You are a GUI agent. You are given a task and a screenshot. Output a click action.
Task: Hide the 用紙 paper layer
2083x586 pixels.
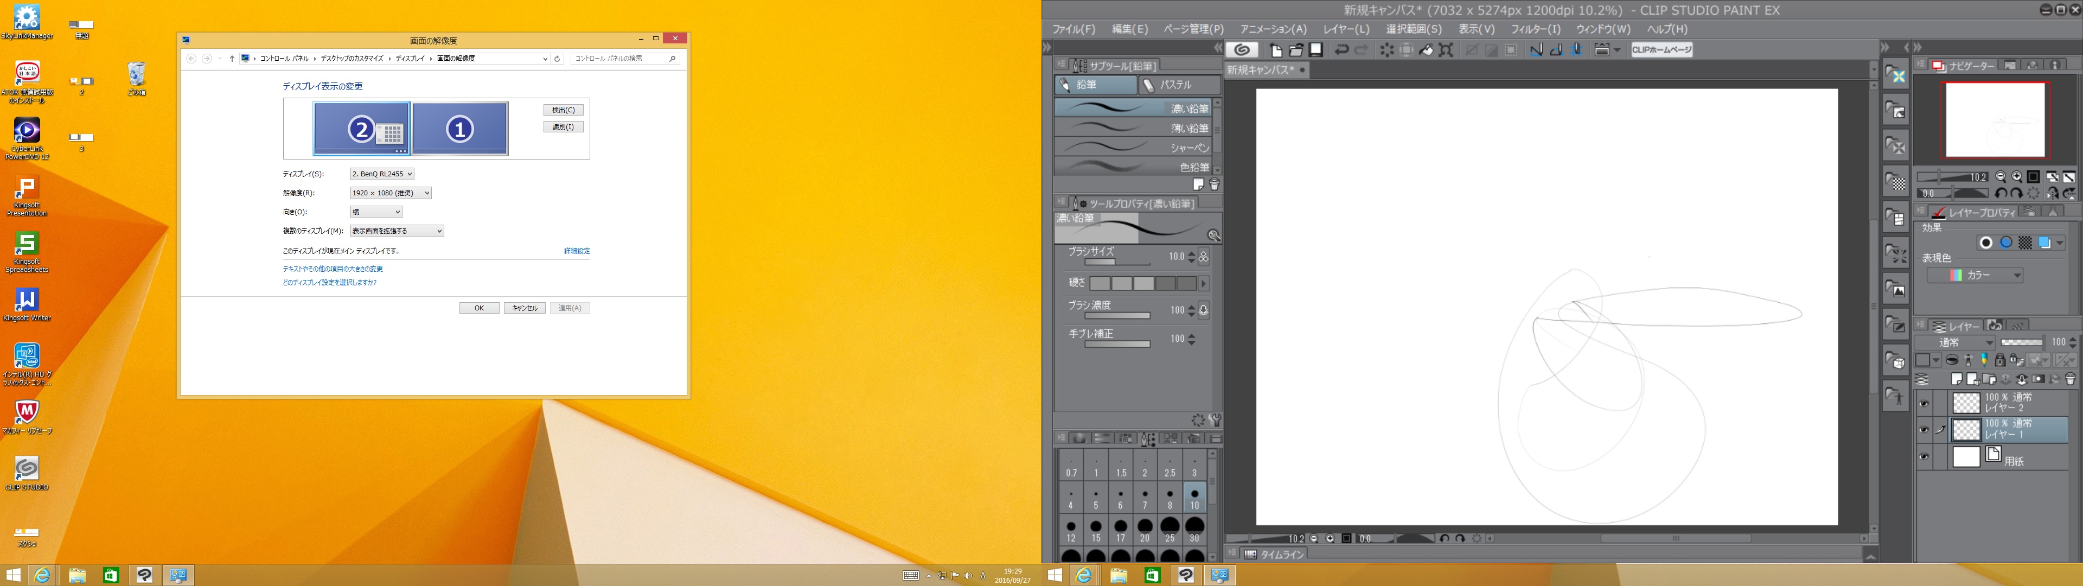pyautogui.click(x=1924, y=457)
